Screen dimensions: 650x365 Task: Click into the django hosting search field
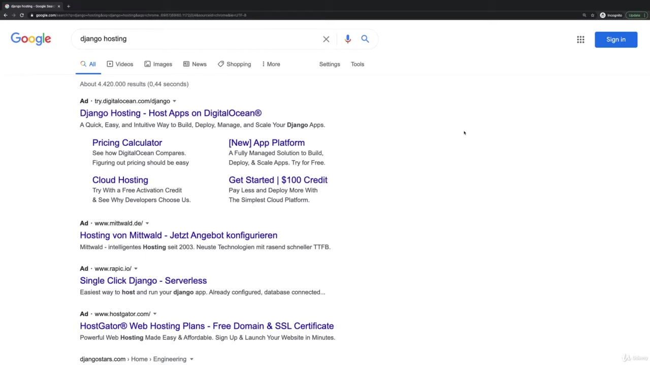click(x=198, y=39)
